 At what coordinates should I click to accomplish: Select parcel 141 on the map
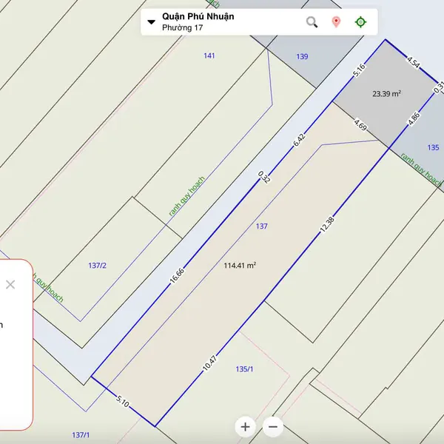click(209, 56)
